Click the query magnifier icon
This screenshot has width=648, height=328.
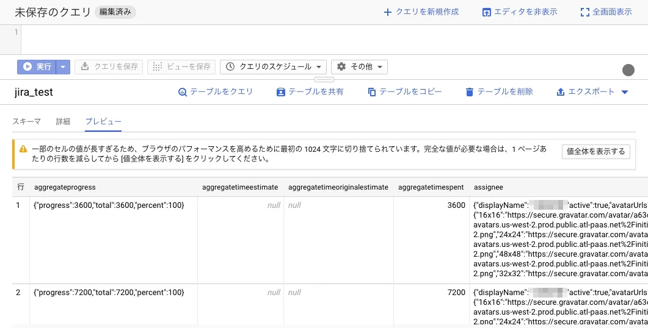183,92
